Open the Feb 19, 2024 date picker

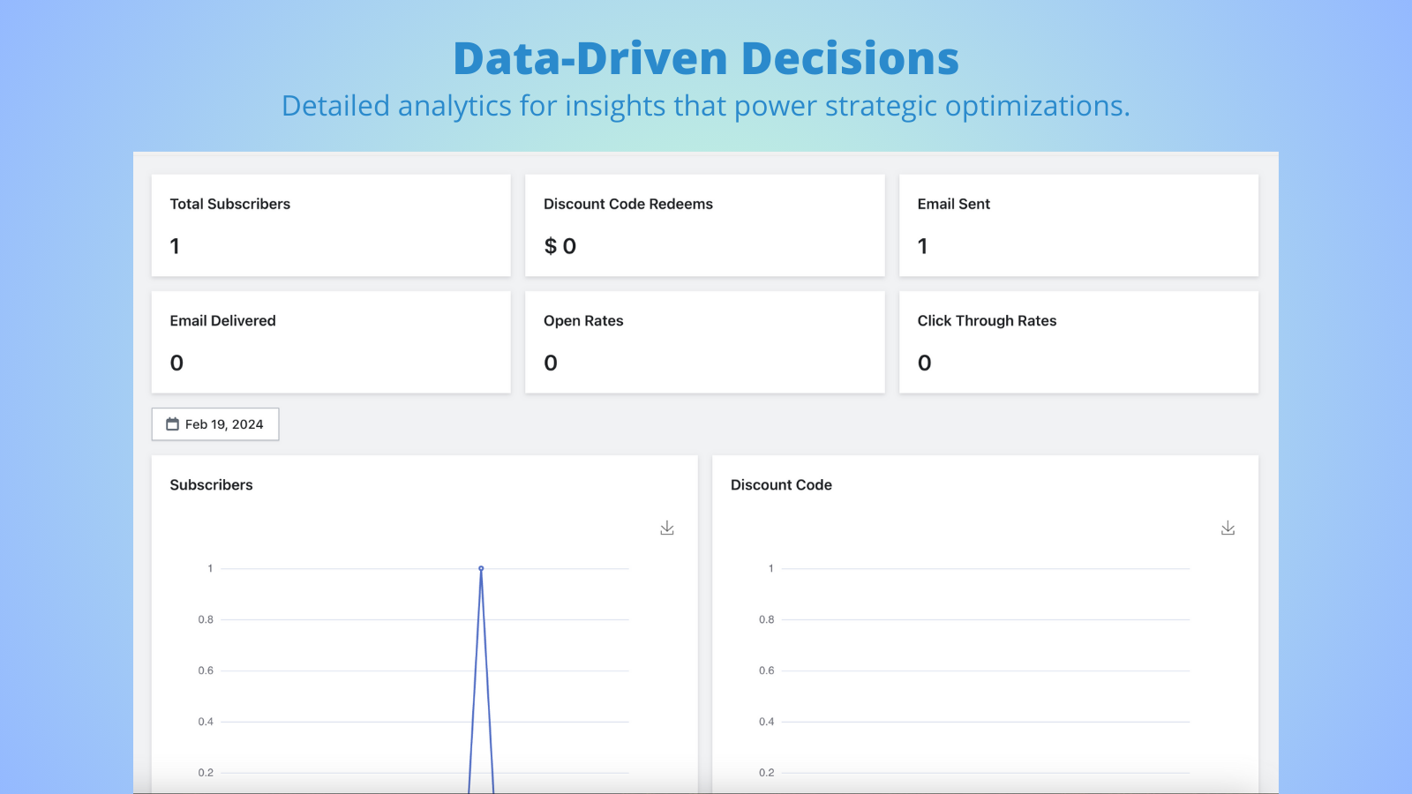pos(215,424)
